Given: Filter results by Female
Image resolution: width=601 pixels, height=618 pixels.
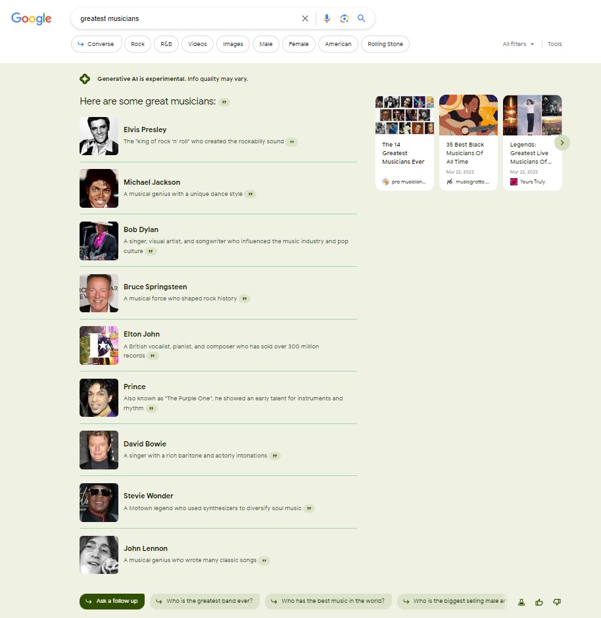Looking at the screenshot, I should pyautogui.click(x=299, y=44).
